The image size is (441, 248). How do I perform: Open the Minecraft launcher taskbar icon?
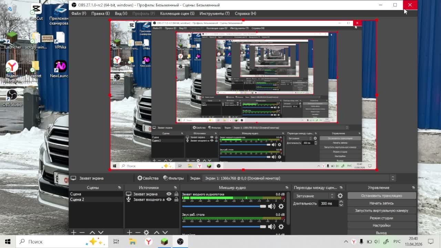[x=164, y=241]
